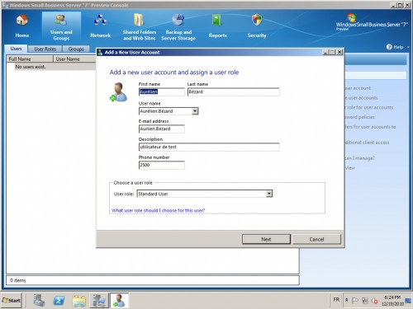Viewport: 413px width, 309px height.
Task: Open Windows Explorer folder taskbar icon
Action: click(79, 300)
